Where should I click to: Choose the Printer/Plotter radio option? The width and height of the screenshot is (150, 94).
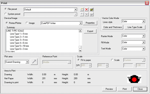(7, 23)
